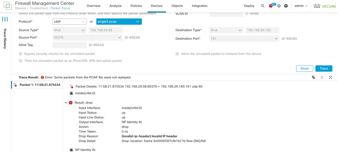This screenshot has width=338, height=153.
Task: Click the Deploy menu item
Action: [249, 6]
